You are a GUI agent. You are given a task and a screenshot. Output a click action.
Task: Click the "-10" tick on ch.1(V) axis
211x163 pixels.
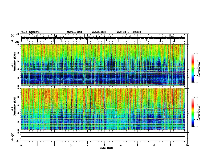17,42
